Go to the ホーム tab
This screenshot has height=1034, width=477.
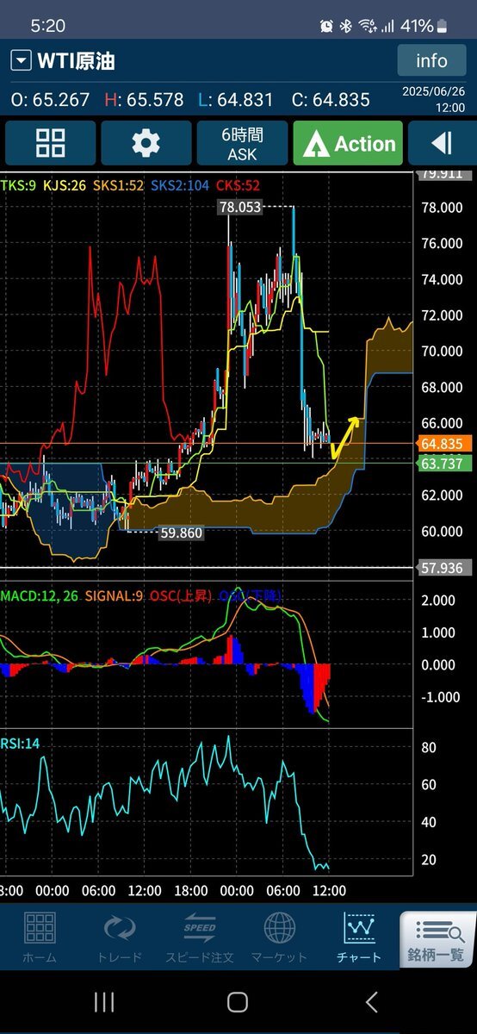(x=40, y=937)
